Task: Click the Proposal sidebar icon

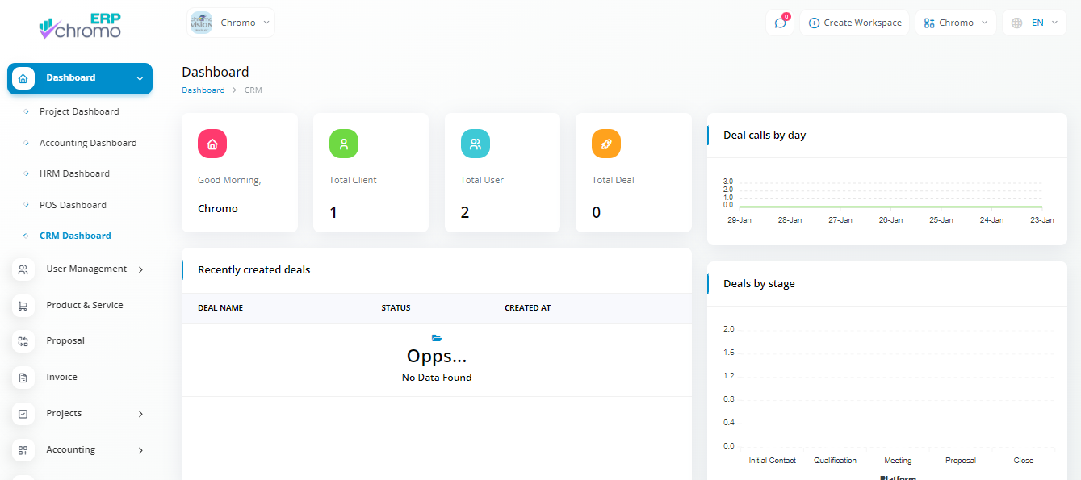Action: pos(23,341)
